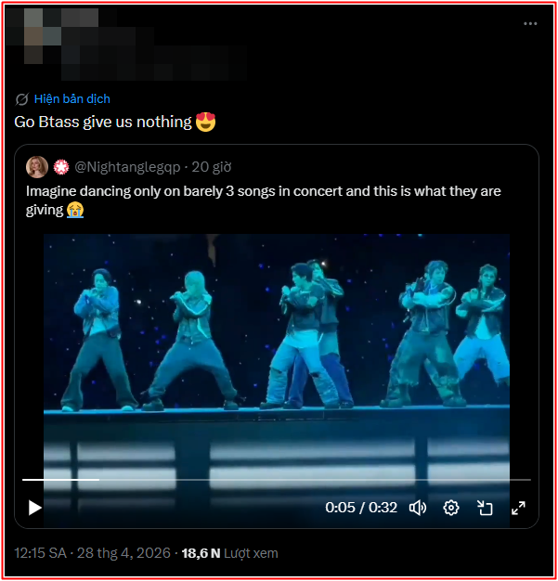The height and width of the screenshot is (581, 558).
Task: Open the 12:15 SA · 28 thg 4, 2026 timestamp
Action: [x=92, y=553]
